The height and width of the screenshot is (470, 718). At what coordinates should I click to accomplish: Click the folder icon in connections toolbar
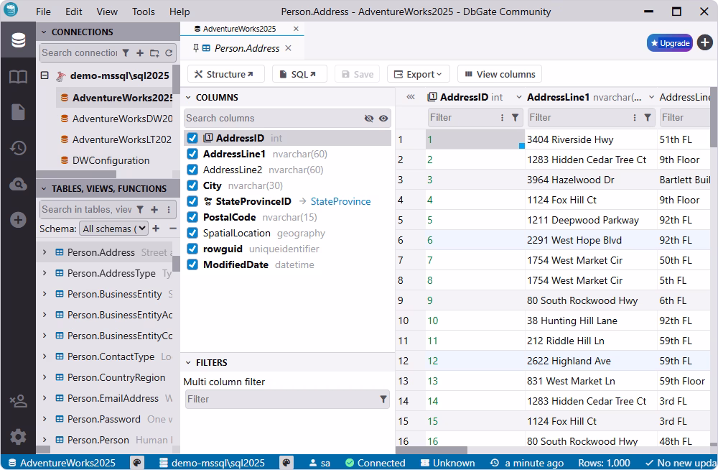pyautogui.click(x=155, y=53)
